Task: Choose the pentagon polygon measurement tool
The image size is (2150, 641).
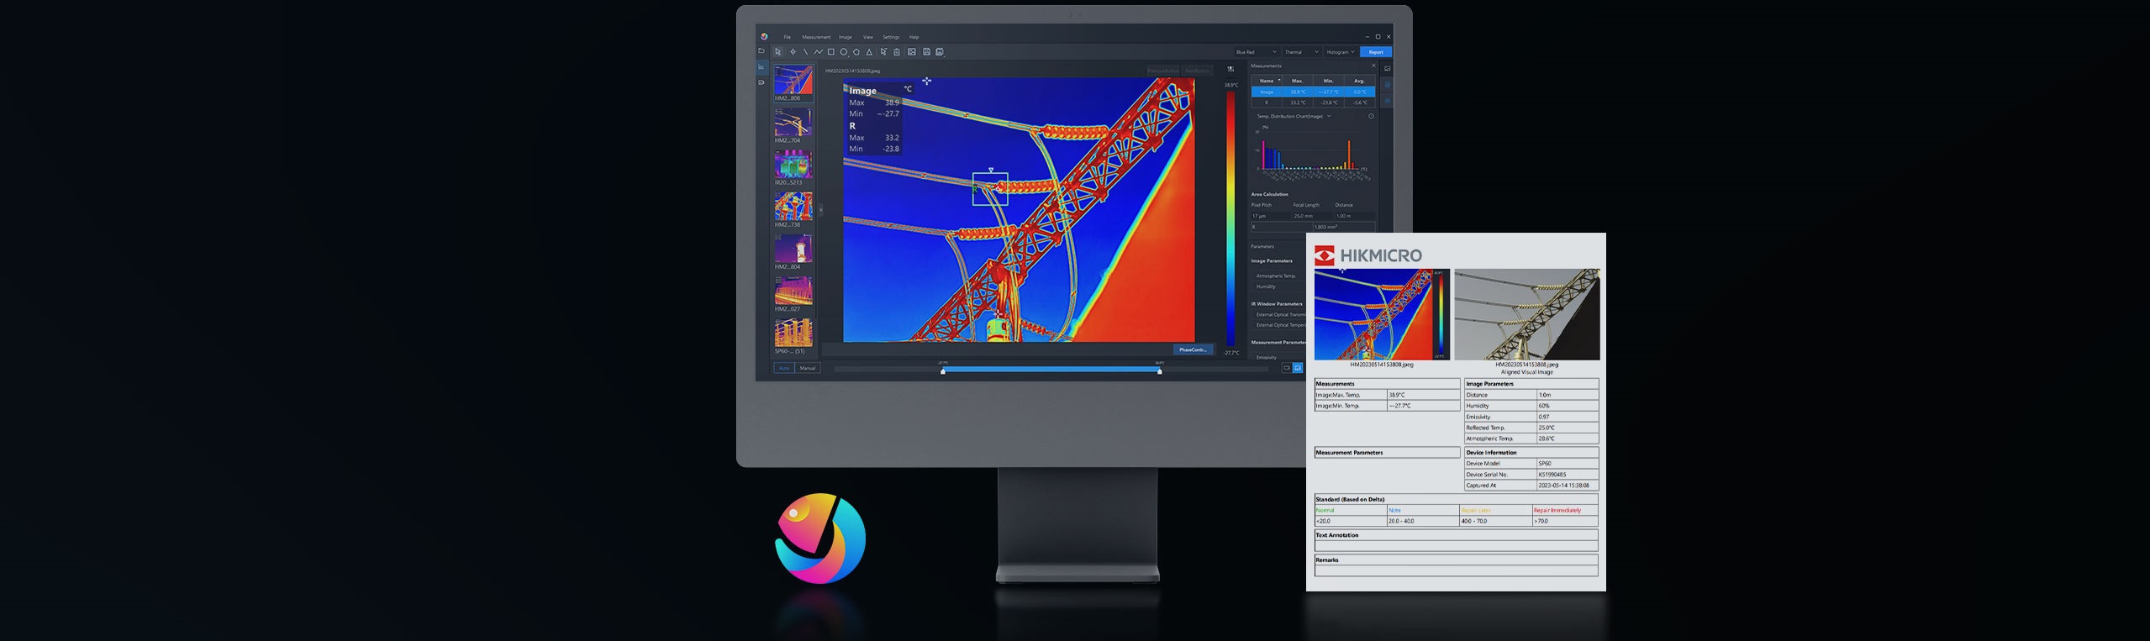Action: (x=856, y=52)
